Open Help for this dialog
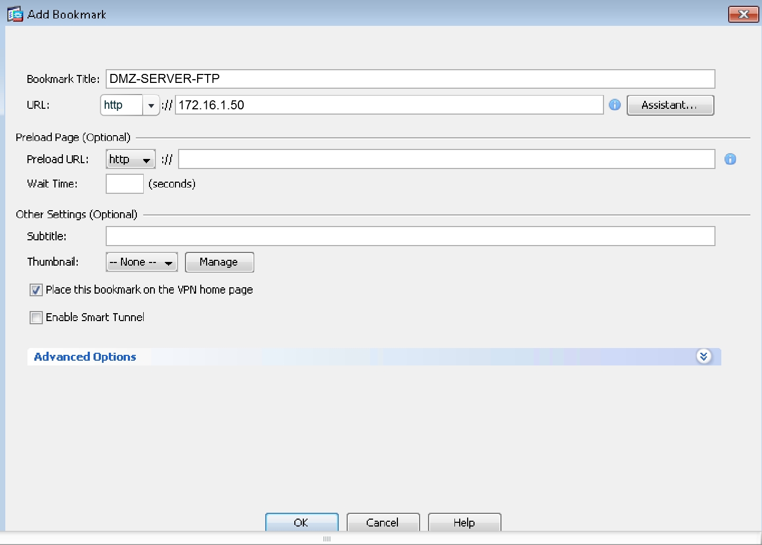Screen dimensions: 762x545 point(464,522)
